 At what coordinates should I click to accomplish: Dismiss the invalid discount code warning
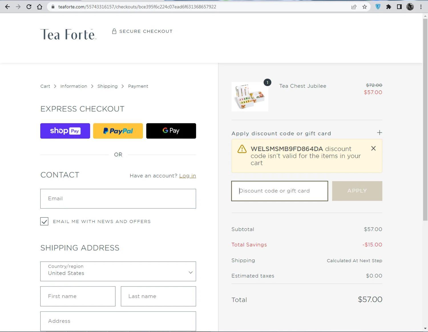pyautogui.click(x=373, y=148)
